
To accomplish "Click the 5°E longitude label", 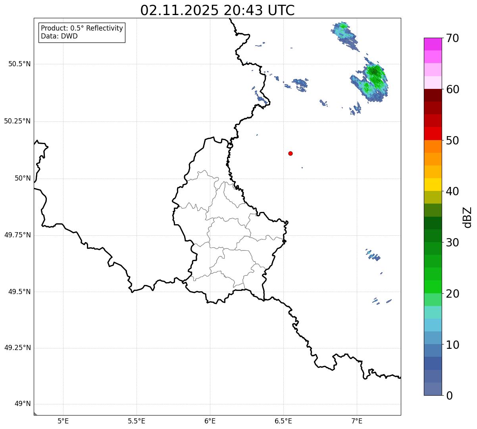I will tap(63, 421).
